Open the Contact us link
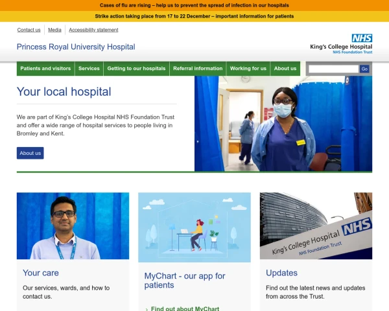Viewport: 389px width, 311px height. pos(29,30)
